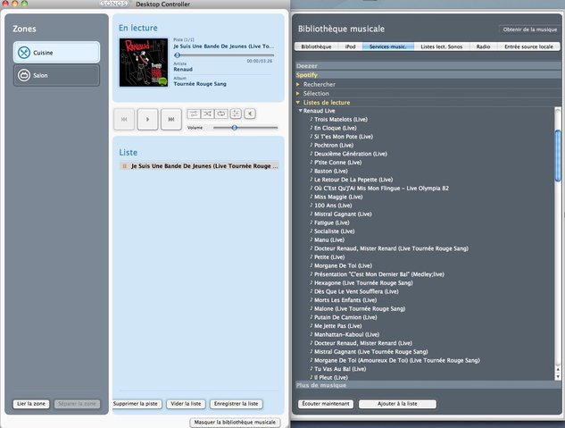Click the mute speaker icon
This screenshot has height=428, width=565.
click(250, 113)
